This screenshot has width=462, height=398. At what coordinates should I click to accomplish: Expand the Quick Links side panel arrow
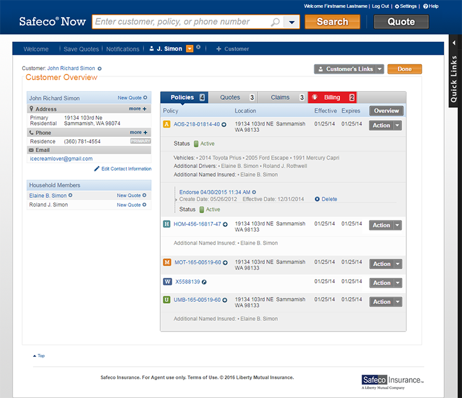coord(454,43)
